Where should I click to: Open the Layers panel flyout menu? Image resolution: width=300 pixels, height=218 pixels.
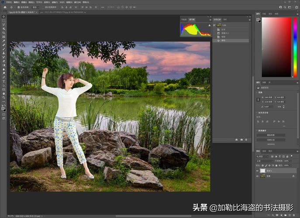(297, 151)
